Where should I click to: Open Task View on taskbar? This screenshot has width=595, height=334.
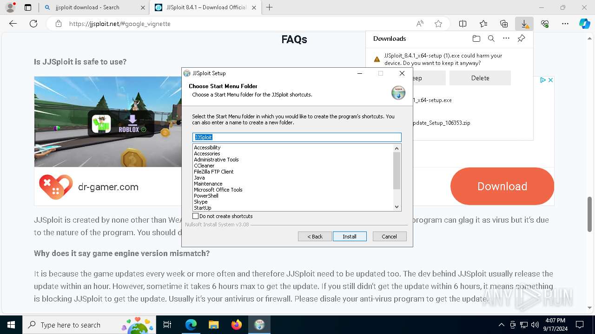167,325
